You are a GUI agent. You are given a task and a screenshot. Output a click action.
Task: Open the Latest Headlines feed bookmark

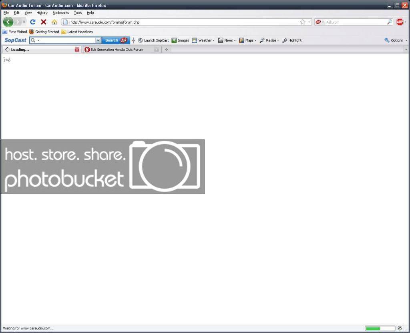77,32
